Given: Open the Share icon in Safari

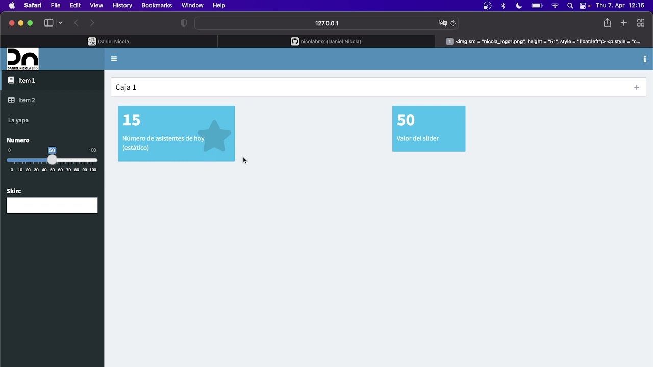Looking at the screenshot, I should coord(607,23).
